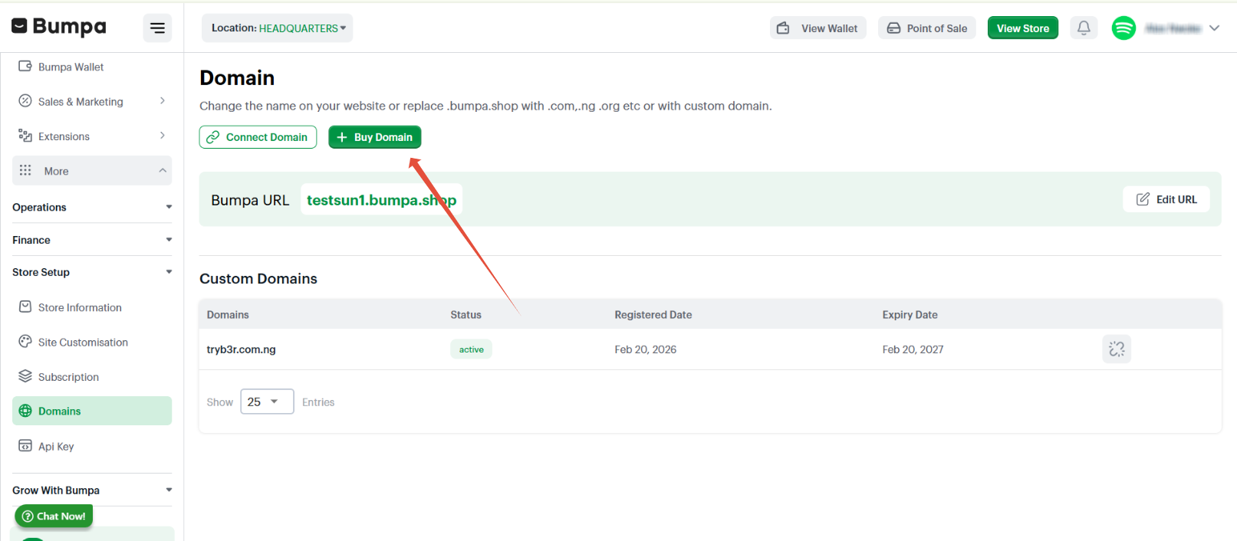The width and height of the screenshot is (1237, 541).
Task: Click the green profile avatar
Action: coord(1123,28)
